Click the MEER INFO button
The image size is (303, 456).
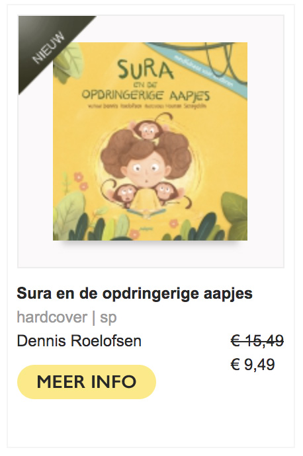point(87,381)
